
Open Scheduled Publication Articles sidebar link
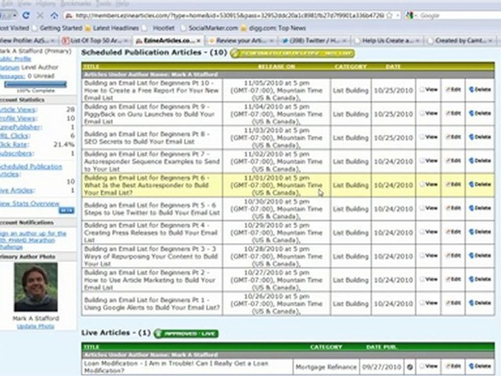tap(31, 170)
